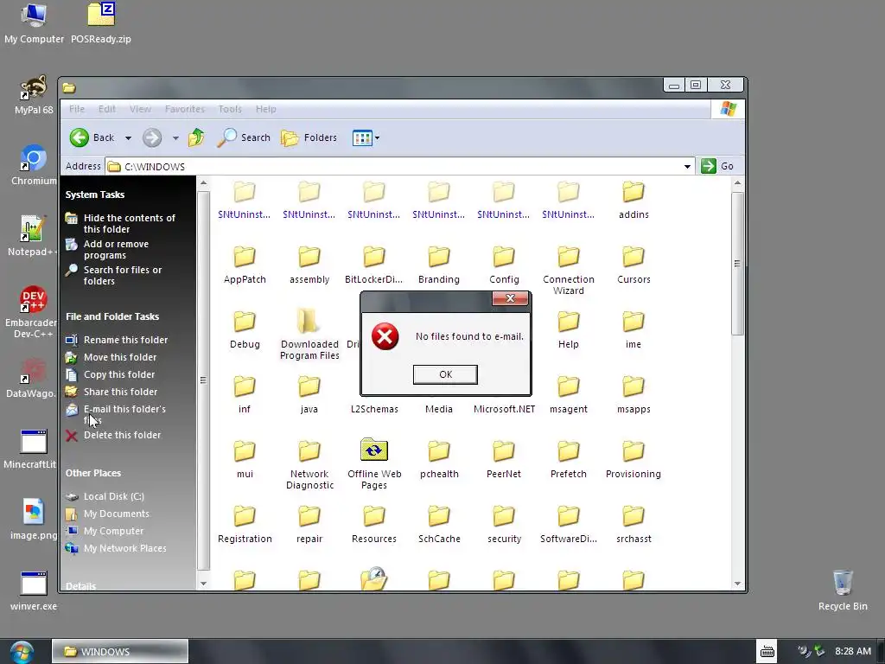Open My Computer in Other Places
This screenshot has height=664, width=885.
tap(113, 531)
